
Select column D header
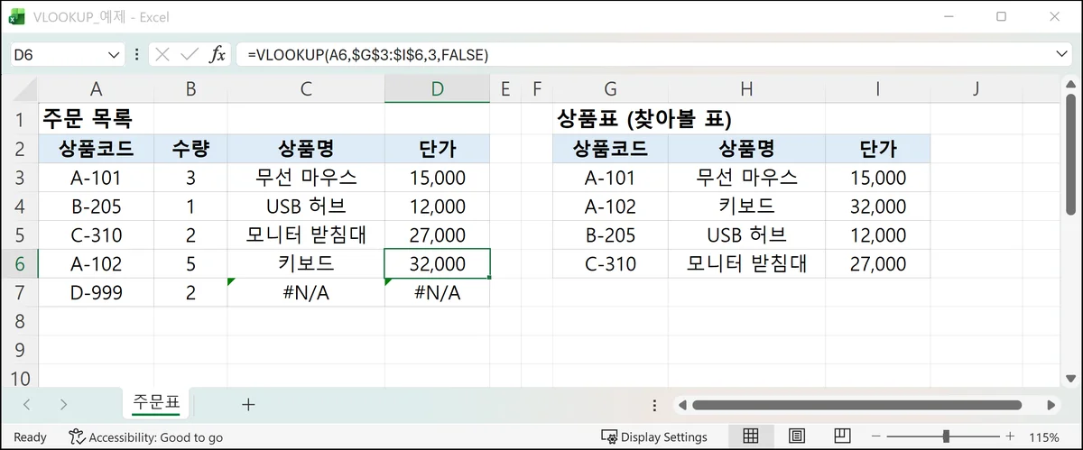438,88
